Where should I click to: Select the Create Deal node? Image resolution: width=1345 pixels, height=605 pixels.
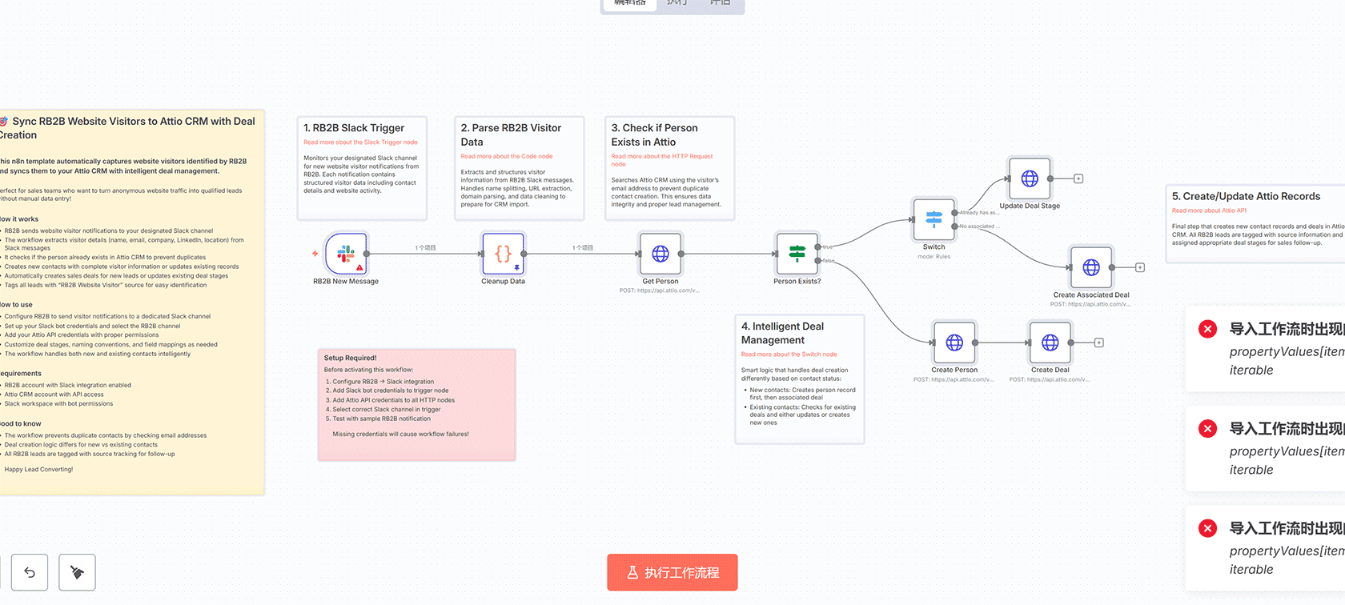point(1050,343)
